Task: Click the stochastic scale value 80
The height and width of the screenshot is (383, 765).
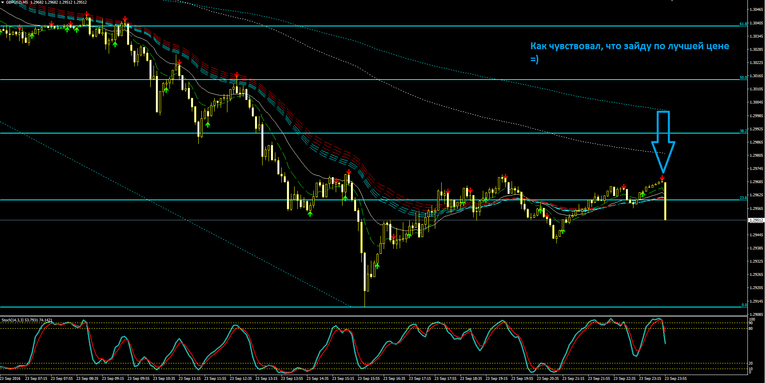Action: click(751, 329)
